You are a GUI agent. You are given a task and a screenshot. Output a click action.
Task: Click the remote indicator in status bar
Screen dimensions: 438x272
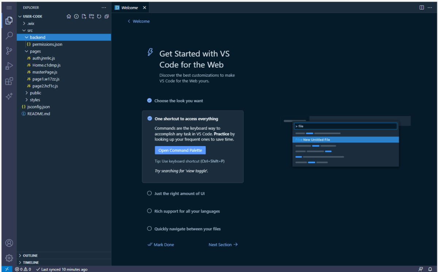tap(7, 269)
